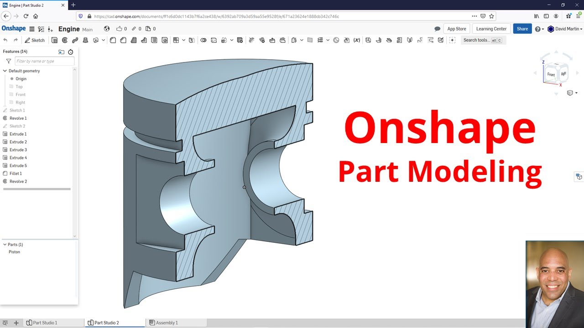Open the Help menu dropdown

click(x=539, y=29)
